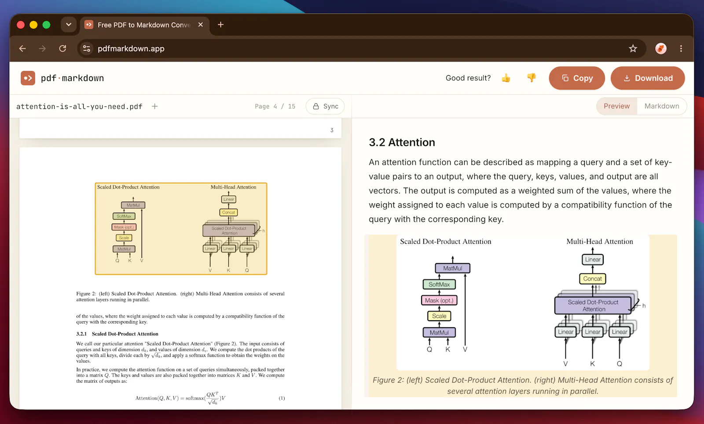Reload the current page

62,48
